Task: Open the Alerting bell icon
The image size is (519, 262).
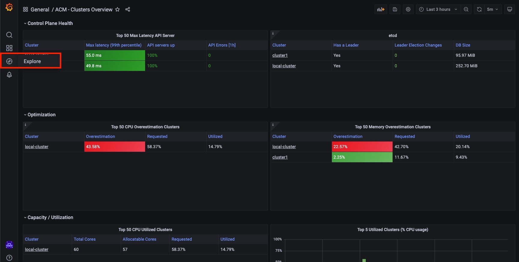Action: (9, 75)
